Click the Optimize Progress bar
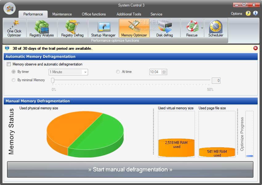This screenshot has height=185, width=262. tap(249, 134)
